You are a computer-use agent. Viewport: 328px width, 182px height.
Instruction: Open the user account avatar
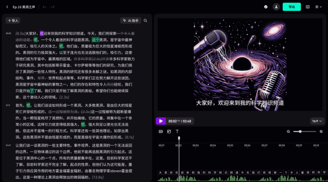pos(277,7)
